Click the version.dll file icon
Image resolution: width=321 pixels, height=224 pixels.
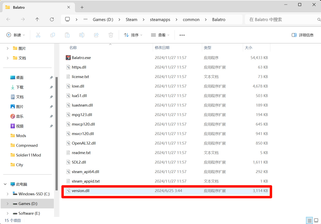(x=68, y=191)
